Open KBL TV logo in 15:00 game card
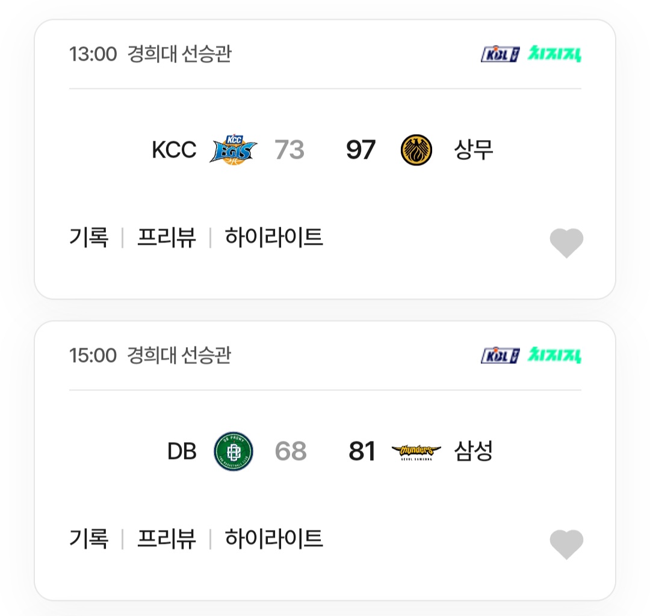The image size is (650, 616). click(500, 356)
